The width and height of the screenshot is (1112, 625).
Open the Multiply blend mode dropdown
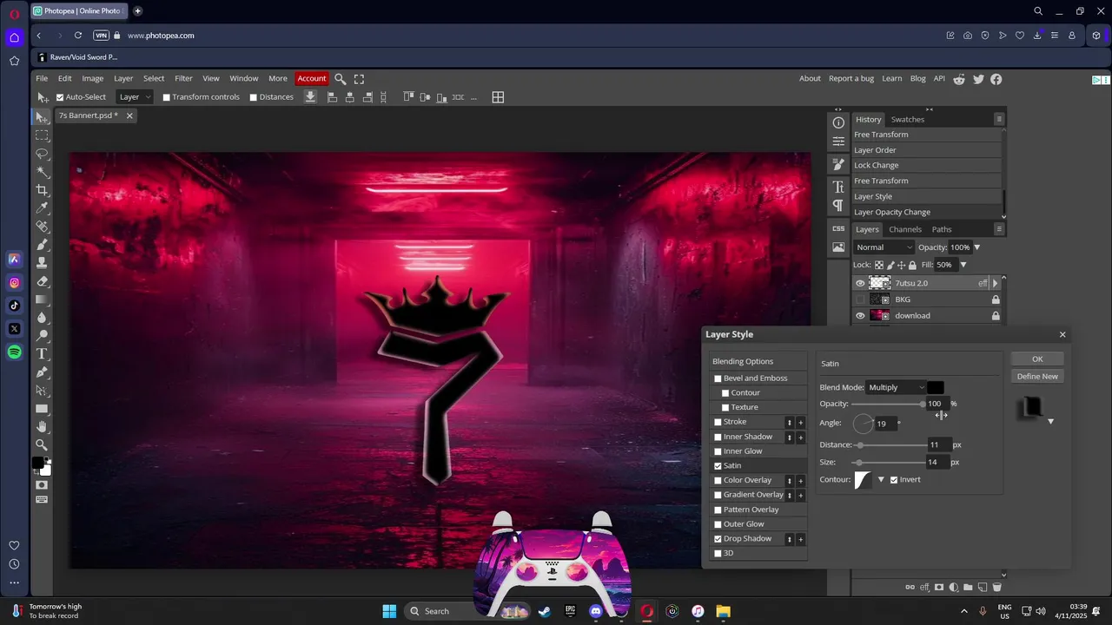pyautogui.click(x=896, y=387)
